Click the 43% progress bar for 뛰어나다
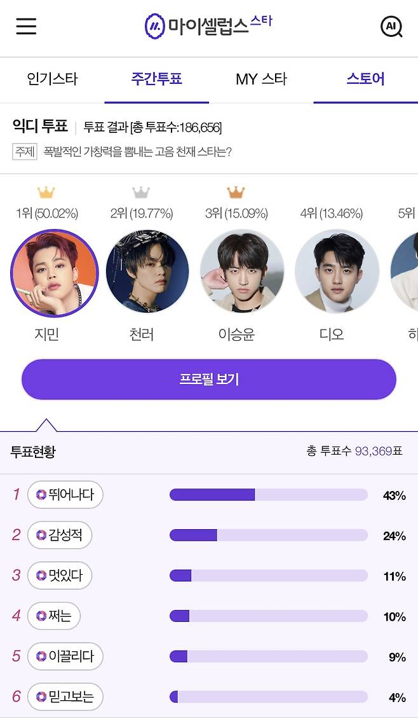Screen dimensions: 418x718 (x=268, y=494)
